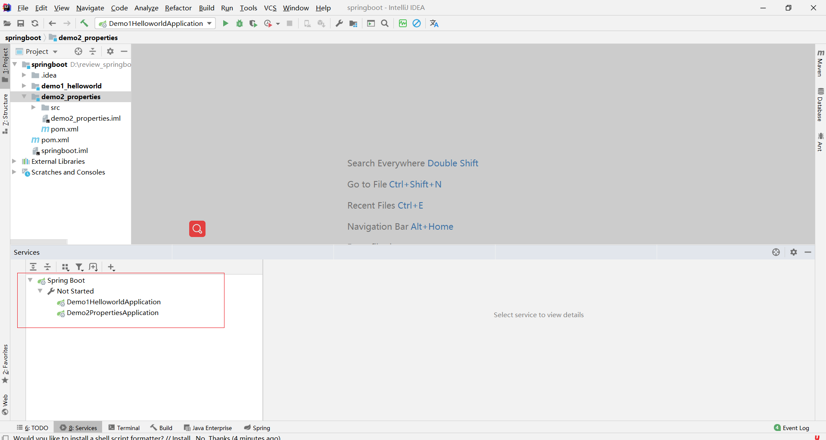This screenshot has height=440, width=826.
Task: Click Filter icon in Services toolbar
Action: coord(79,267)
